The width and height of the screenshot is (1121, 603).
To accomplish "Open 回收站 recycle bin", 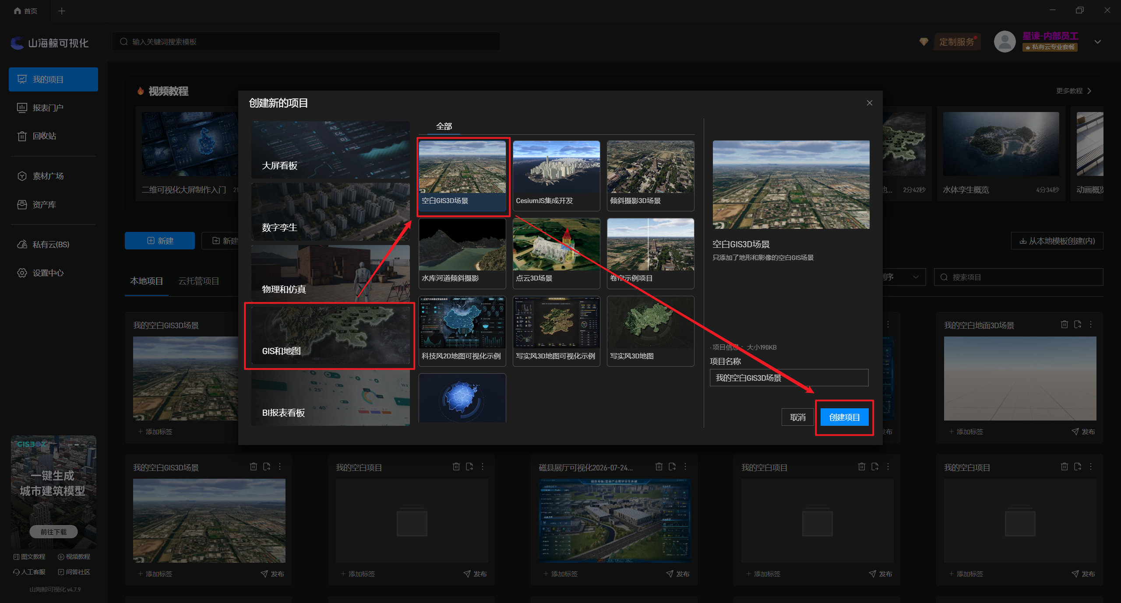I will (53, 136).
